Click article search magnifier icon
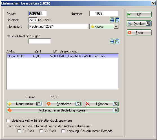The height and width of the screenshot is (140, 157). pos(117,41)
